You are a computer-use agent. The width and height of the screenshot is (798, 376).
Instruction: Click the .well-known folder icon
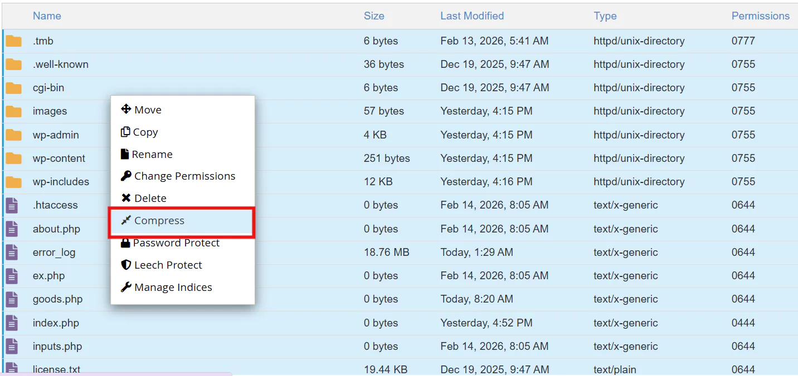(13, 65)
